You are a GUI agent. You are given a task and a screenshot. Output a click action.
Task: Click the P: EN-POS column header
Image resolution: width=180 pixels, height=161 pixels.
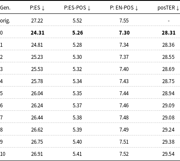[124, 8]
